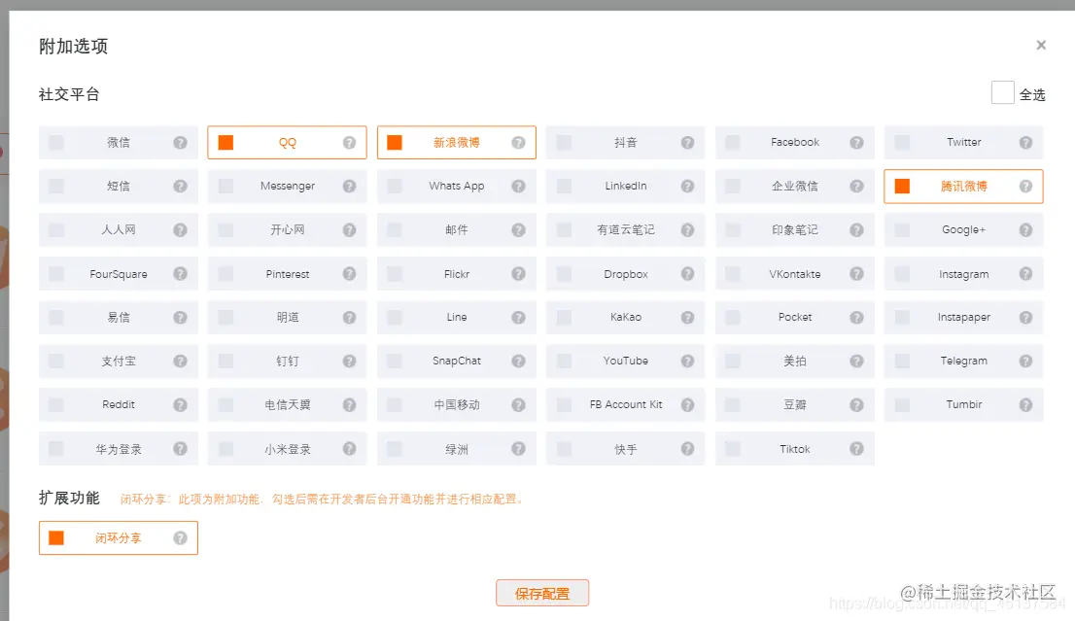This screenshot has width=1075, height=621.
Task: Open the QQ help question mark icon
Action: (x=349, y=142)
